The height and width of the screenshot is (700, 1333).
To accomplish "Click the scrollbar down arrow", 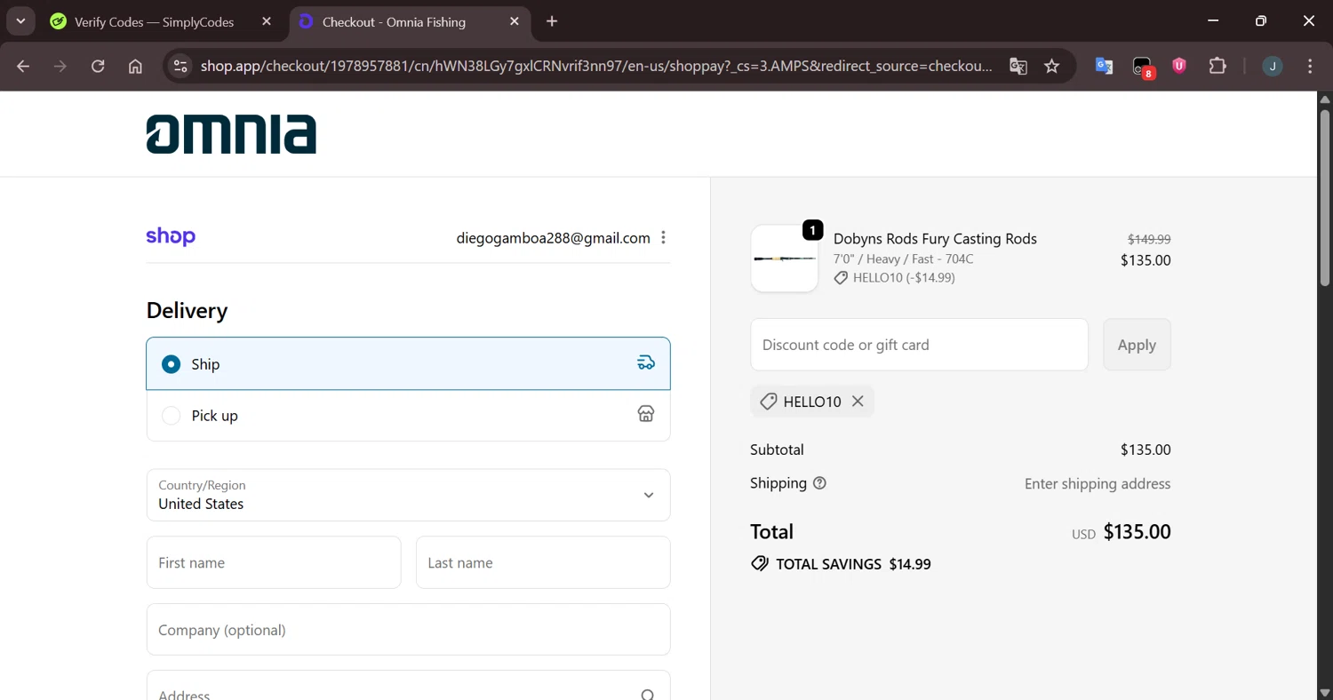I will [1324, 692].
